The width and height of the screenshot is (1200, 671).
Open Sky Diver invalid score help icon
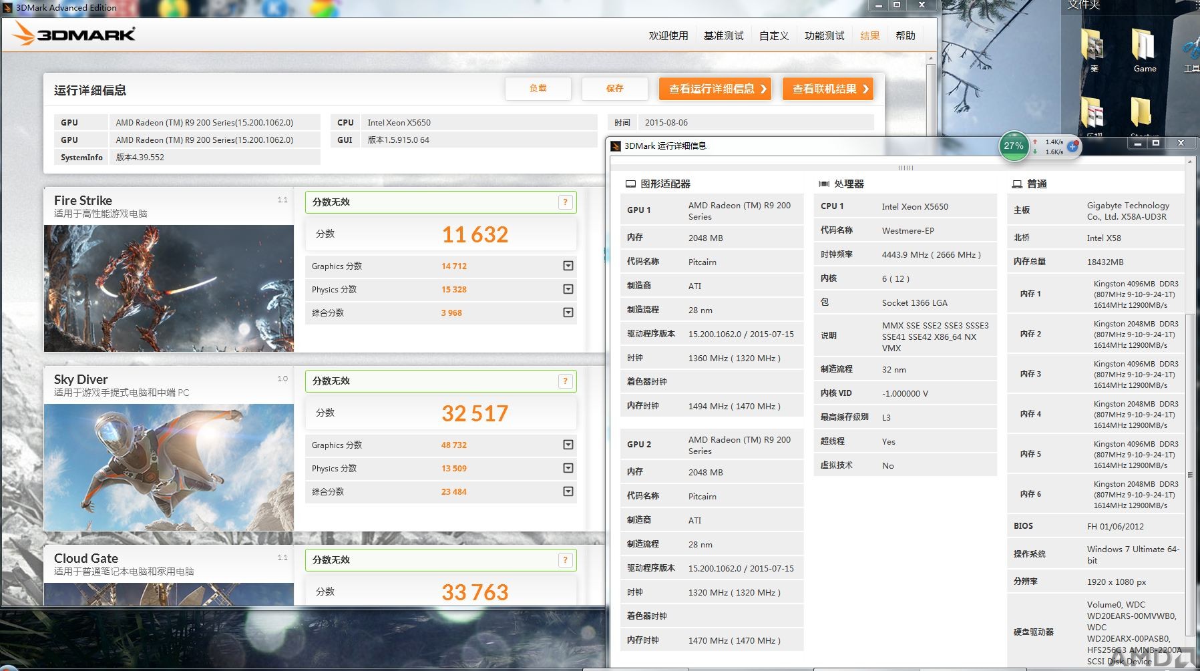pos(565,381)
